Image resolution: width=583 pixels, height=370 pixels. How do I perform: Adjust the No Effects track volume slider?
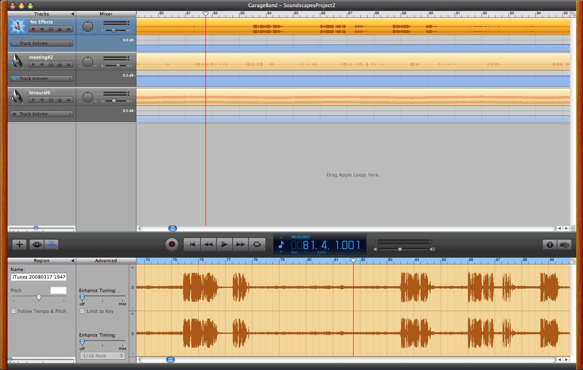point(113,30)
